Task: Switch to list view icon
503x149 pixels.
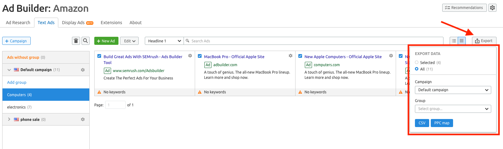Action: click(x=454, y=41)
